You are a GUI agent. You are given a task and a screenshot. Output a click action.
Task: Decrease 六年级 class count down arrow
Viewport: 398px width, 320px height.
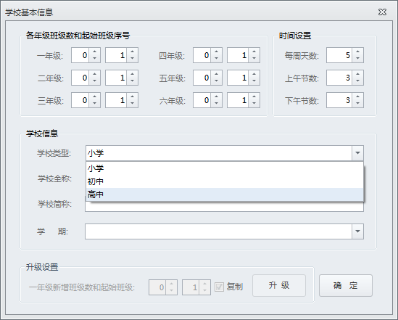tap(216, 103)
